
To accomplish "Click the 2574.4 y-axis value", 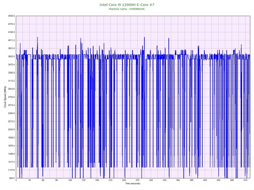I will tap(11, 105).
